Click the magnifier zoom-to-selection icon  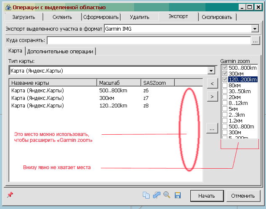167,195
